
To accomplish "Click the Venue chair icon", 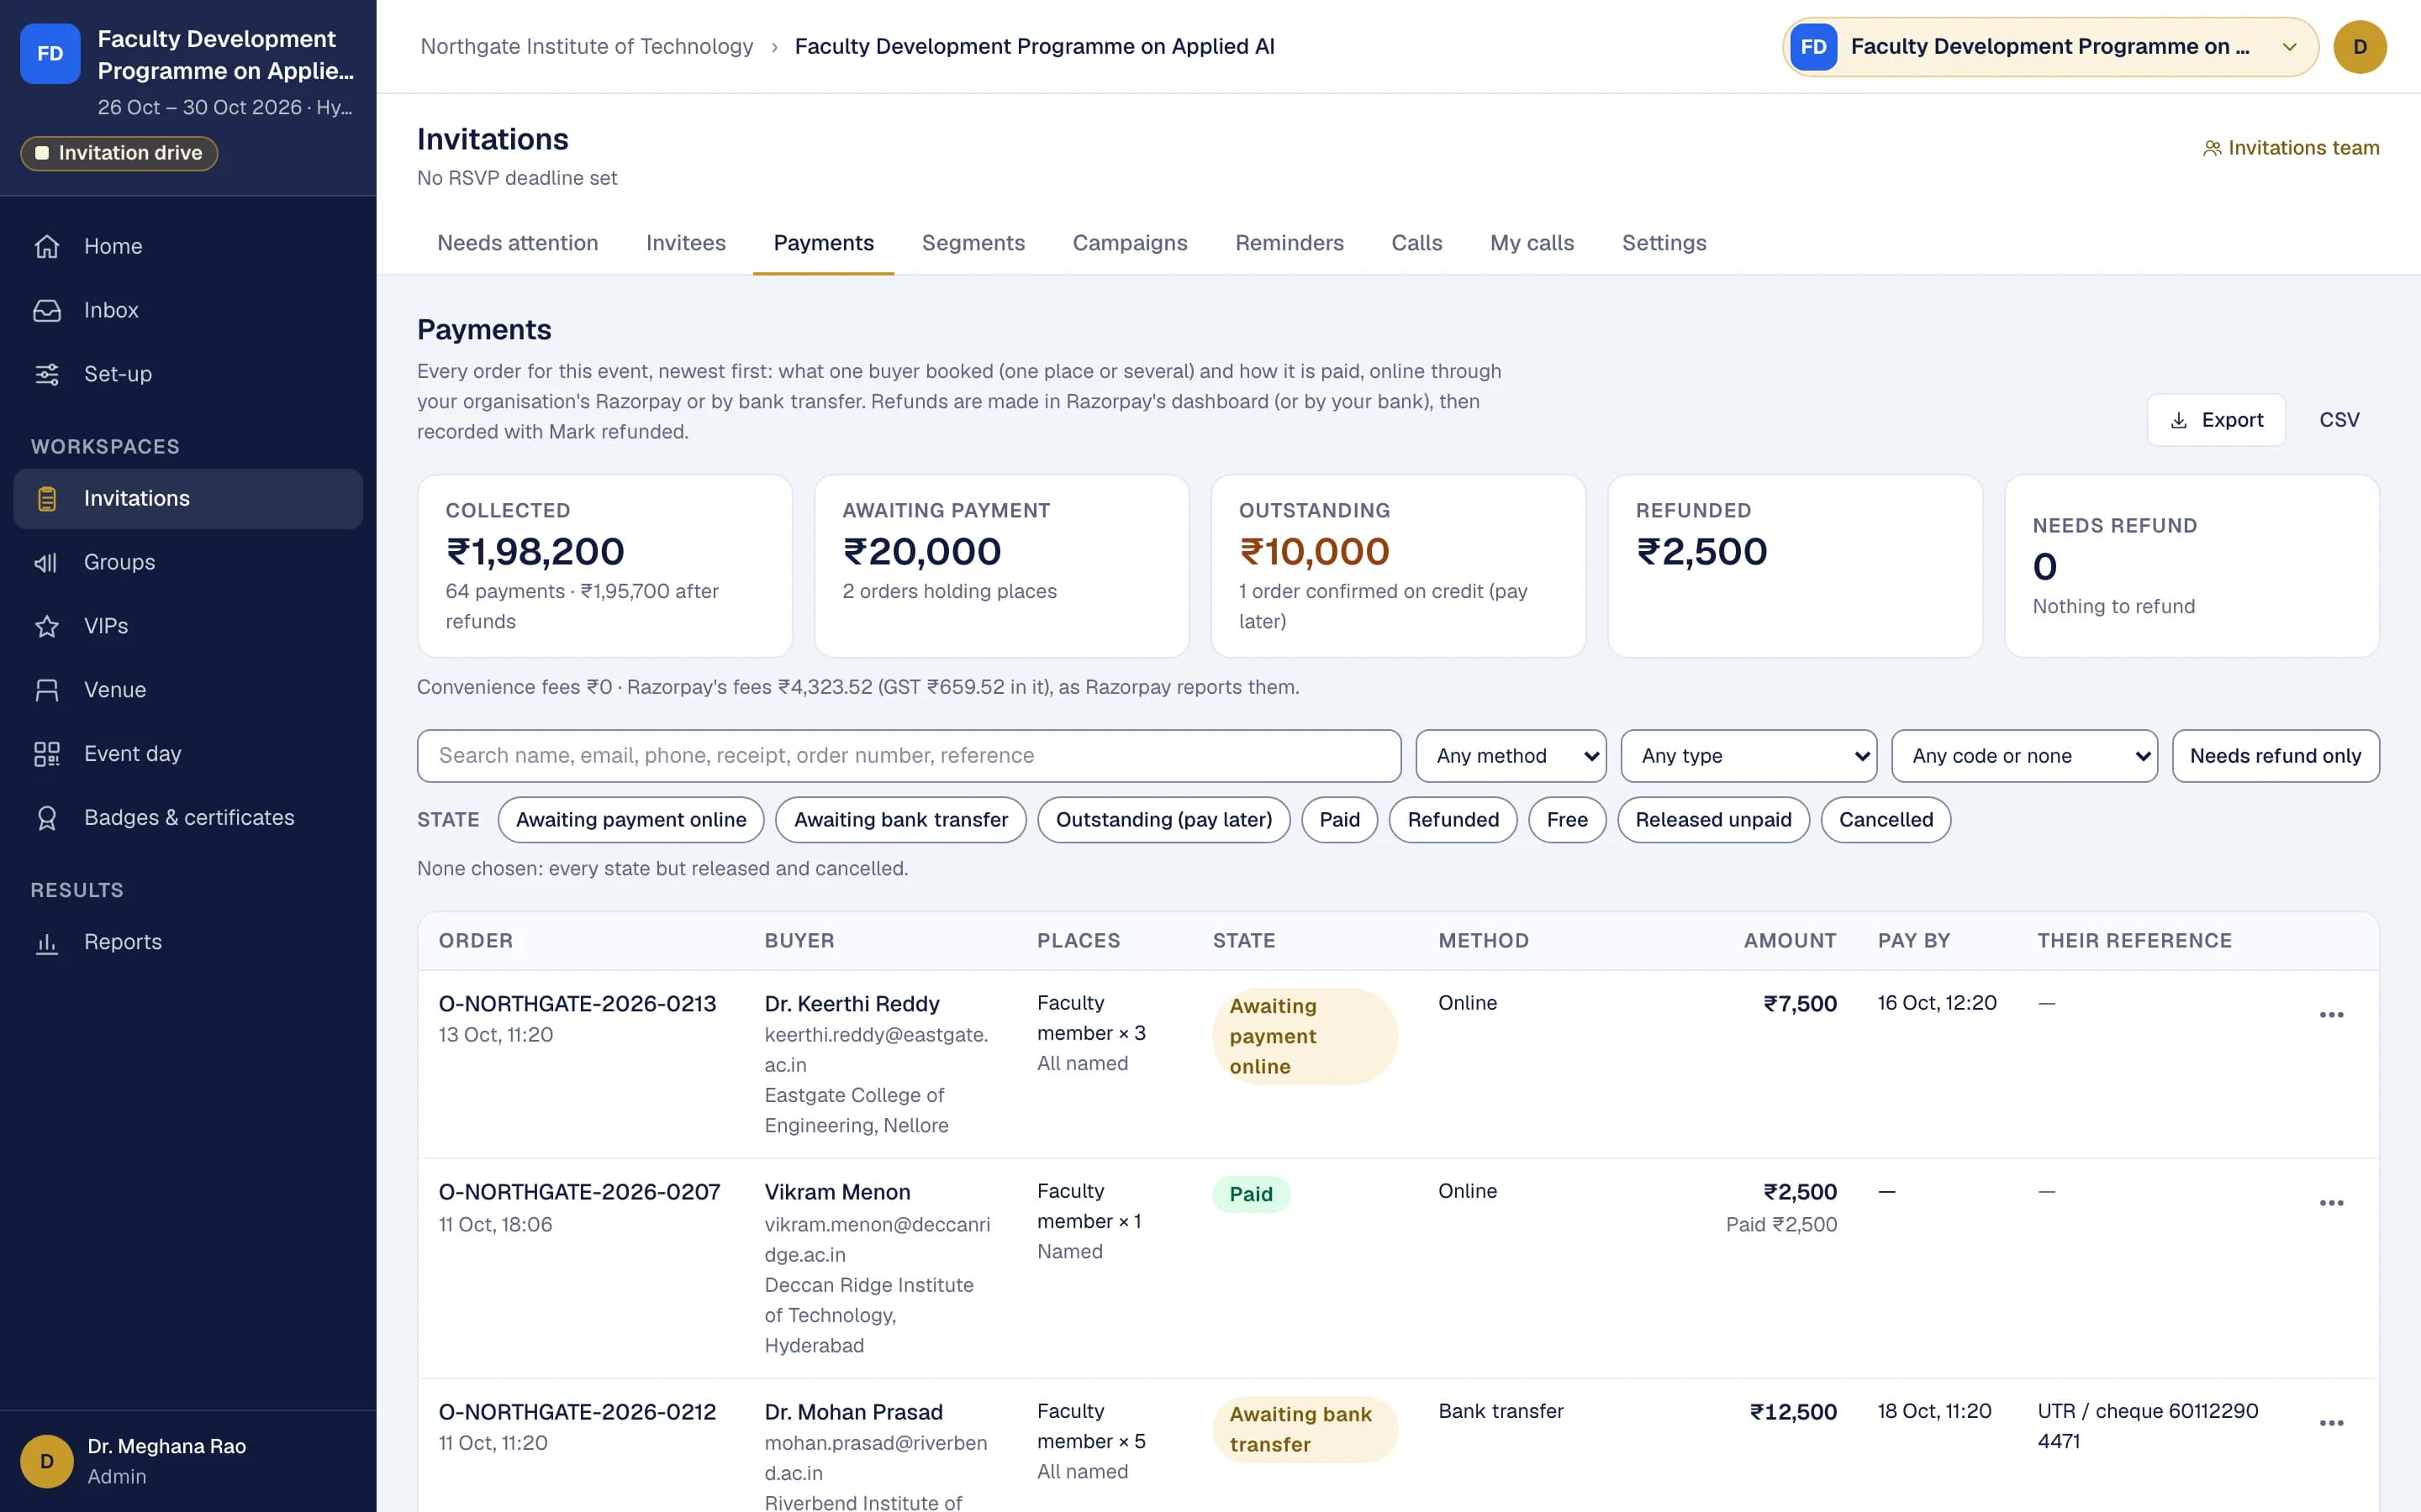I will 47,690.
